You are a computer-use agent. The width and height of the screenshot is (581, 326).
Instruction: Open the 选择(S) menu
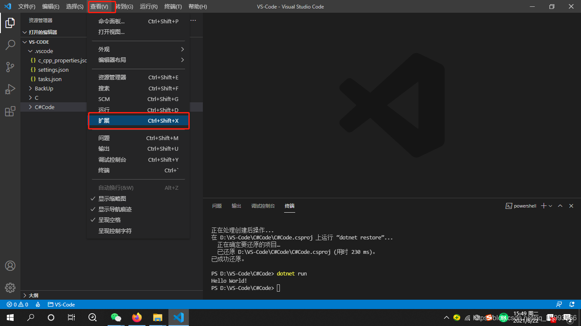coord(75,7)
